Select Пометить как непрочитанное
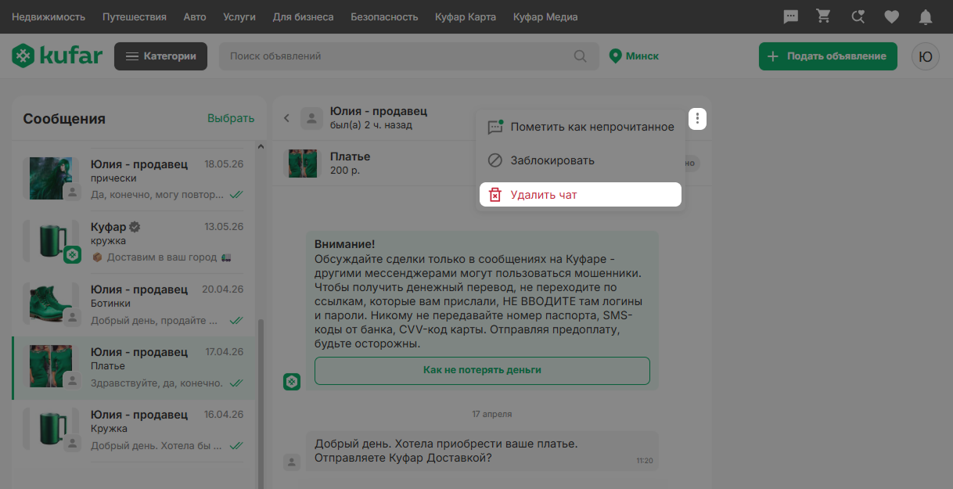953x489 pixels. (x=581, y=127)
